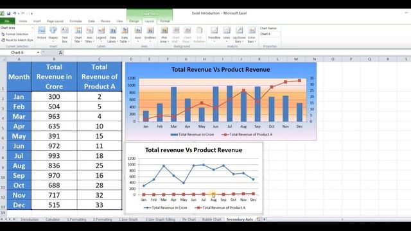
Task: Select the 'Total Revenue Vs Product Revenue' chart title
Action: 221,69
